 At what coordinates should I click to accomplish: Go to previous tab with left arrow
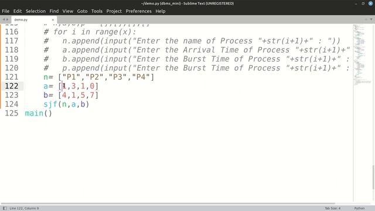4,19
